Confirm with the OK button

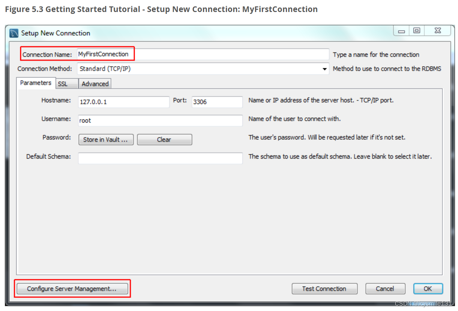[428, 288]
